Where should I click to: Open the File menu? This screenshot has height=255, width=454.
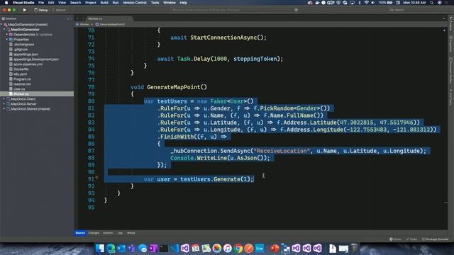tap(41, 3)
